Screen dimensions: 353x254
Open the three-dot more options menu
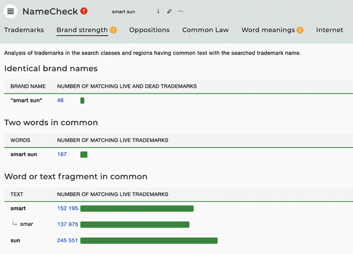point(181,12)
